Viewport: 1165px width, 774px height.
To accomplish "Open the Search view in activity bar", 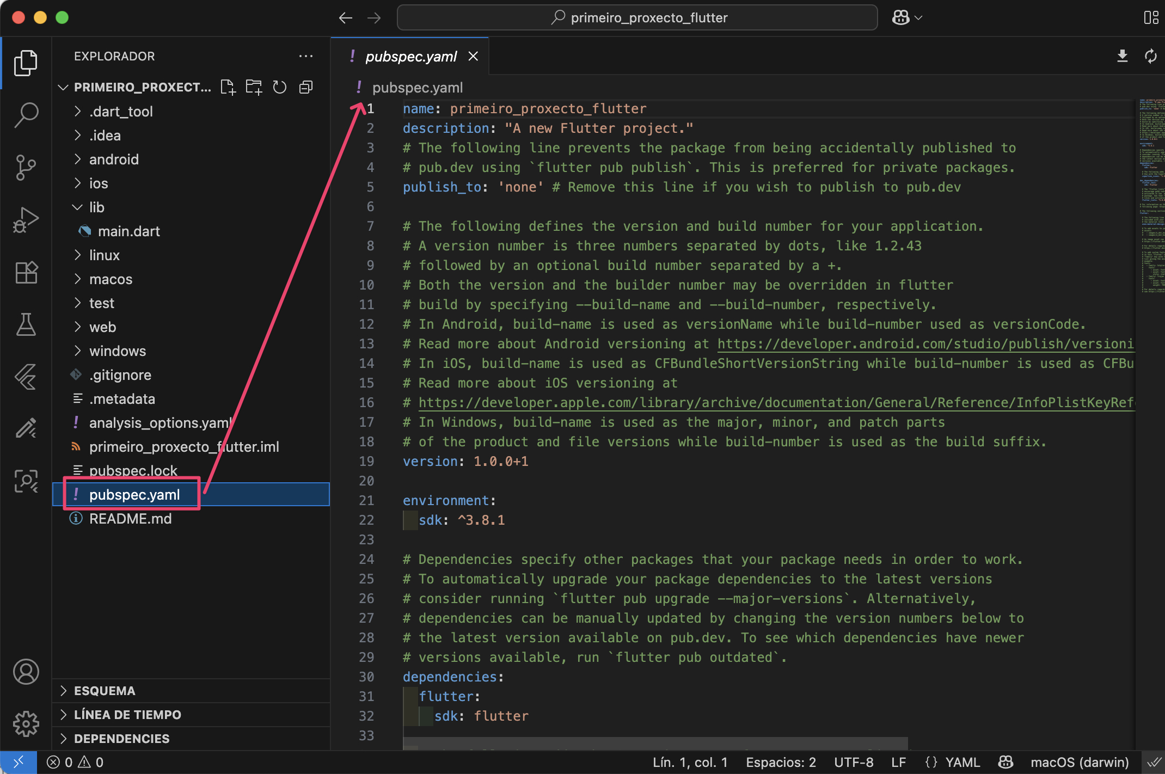I will 26,115.
